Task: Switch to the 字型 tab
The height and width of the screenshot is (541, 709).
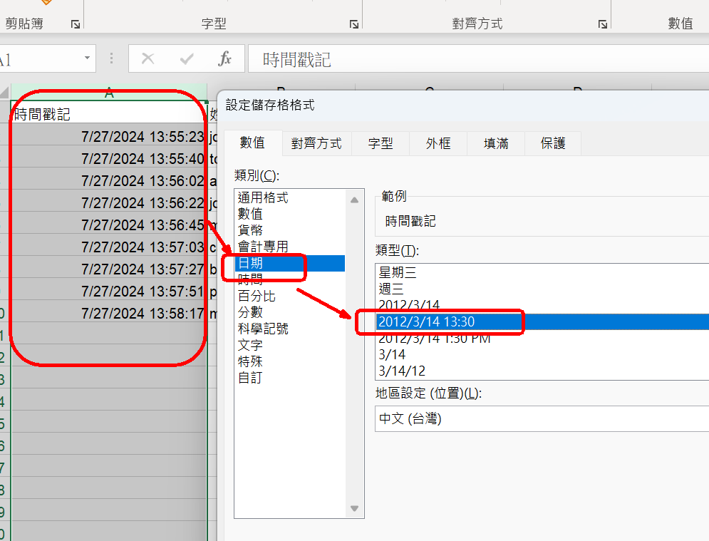Action: (x=381, y=143)
